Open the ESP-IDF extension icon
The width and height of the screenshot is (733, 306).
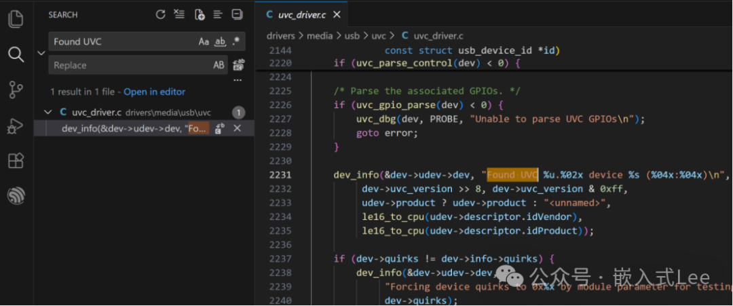click(16, 196)
